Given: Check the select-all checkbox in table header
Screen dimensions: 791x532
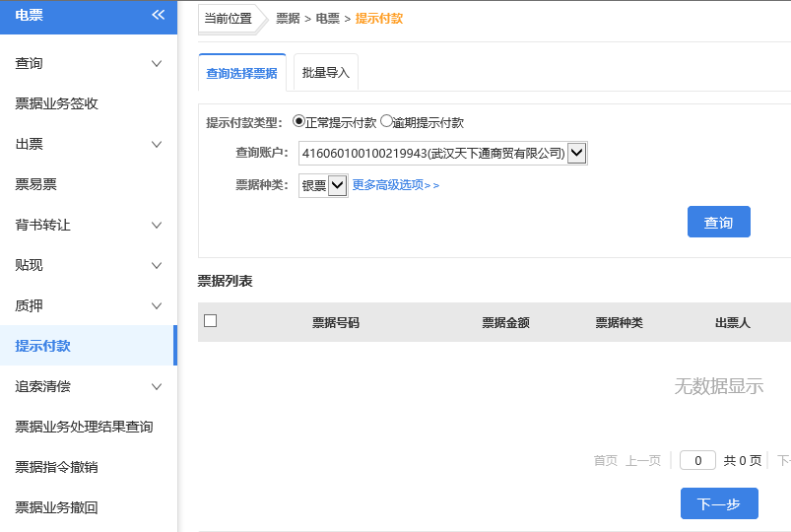Looking at the screenshot, I should 210,321.
